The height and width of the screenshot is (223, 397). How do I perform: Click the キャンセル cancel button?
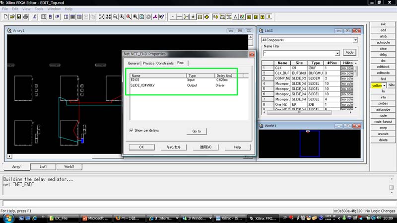pos(173,147)
